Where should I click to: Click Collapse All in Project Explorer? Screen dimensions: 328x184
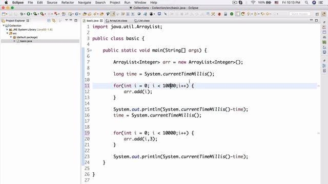[49, 20]
